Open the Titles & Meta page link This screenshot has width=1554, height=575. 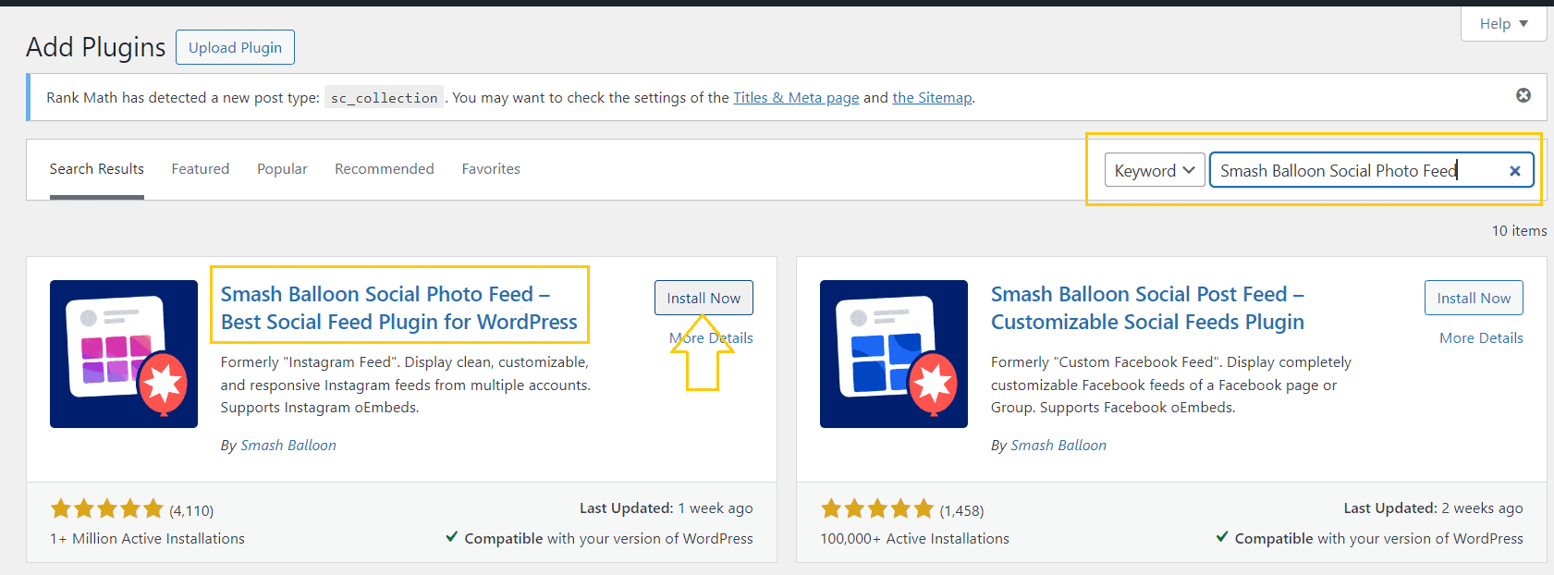[x=796, y=98]
